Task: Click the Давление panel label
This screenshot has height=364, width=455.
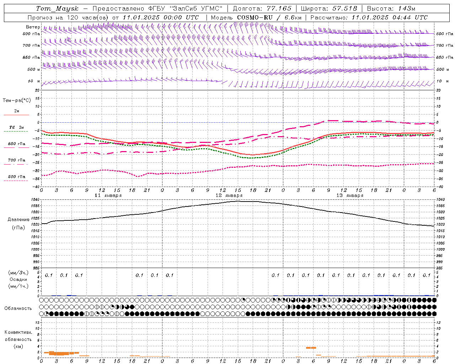Action: click(x=18, y=220)
